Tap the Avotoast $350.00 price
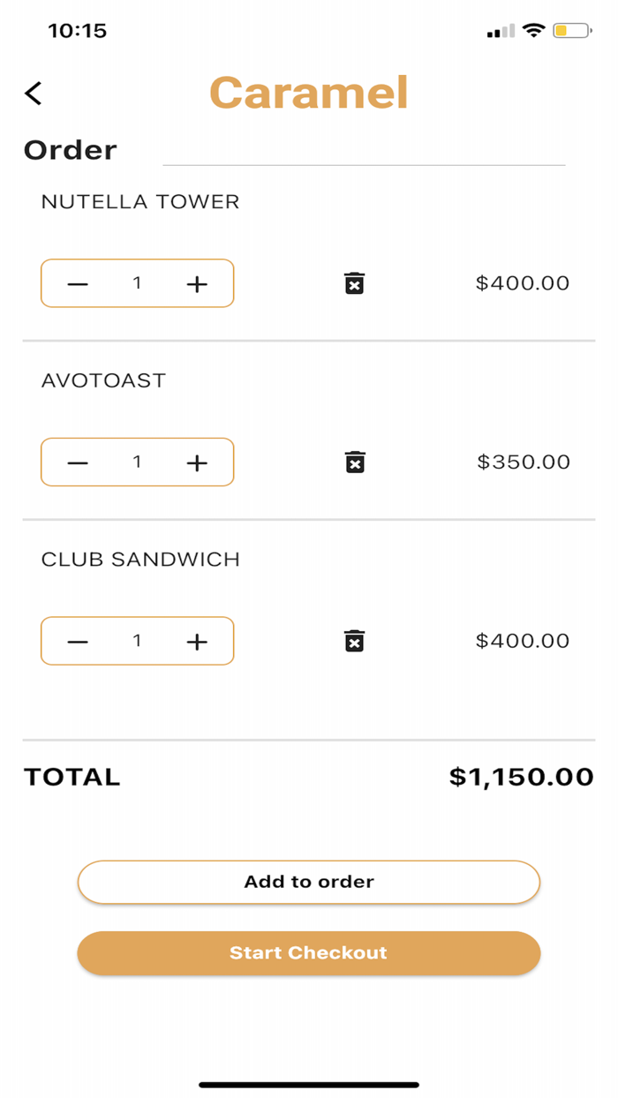 coord(524,463)
